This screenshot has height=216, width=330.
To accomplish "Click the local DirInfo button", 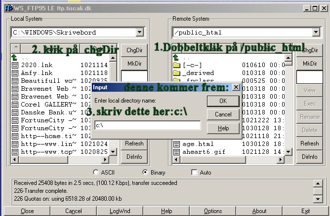I will coord(134,157).
